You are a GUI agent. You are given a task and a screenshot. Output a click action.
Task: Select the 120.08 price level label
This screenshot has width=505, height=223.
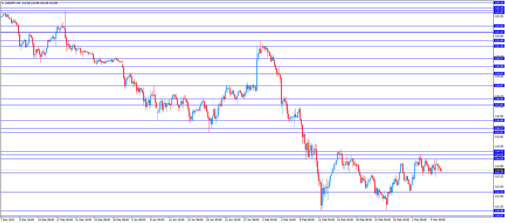tap(499, 66)
